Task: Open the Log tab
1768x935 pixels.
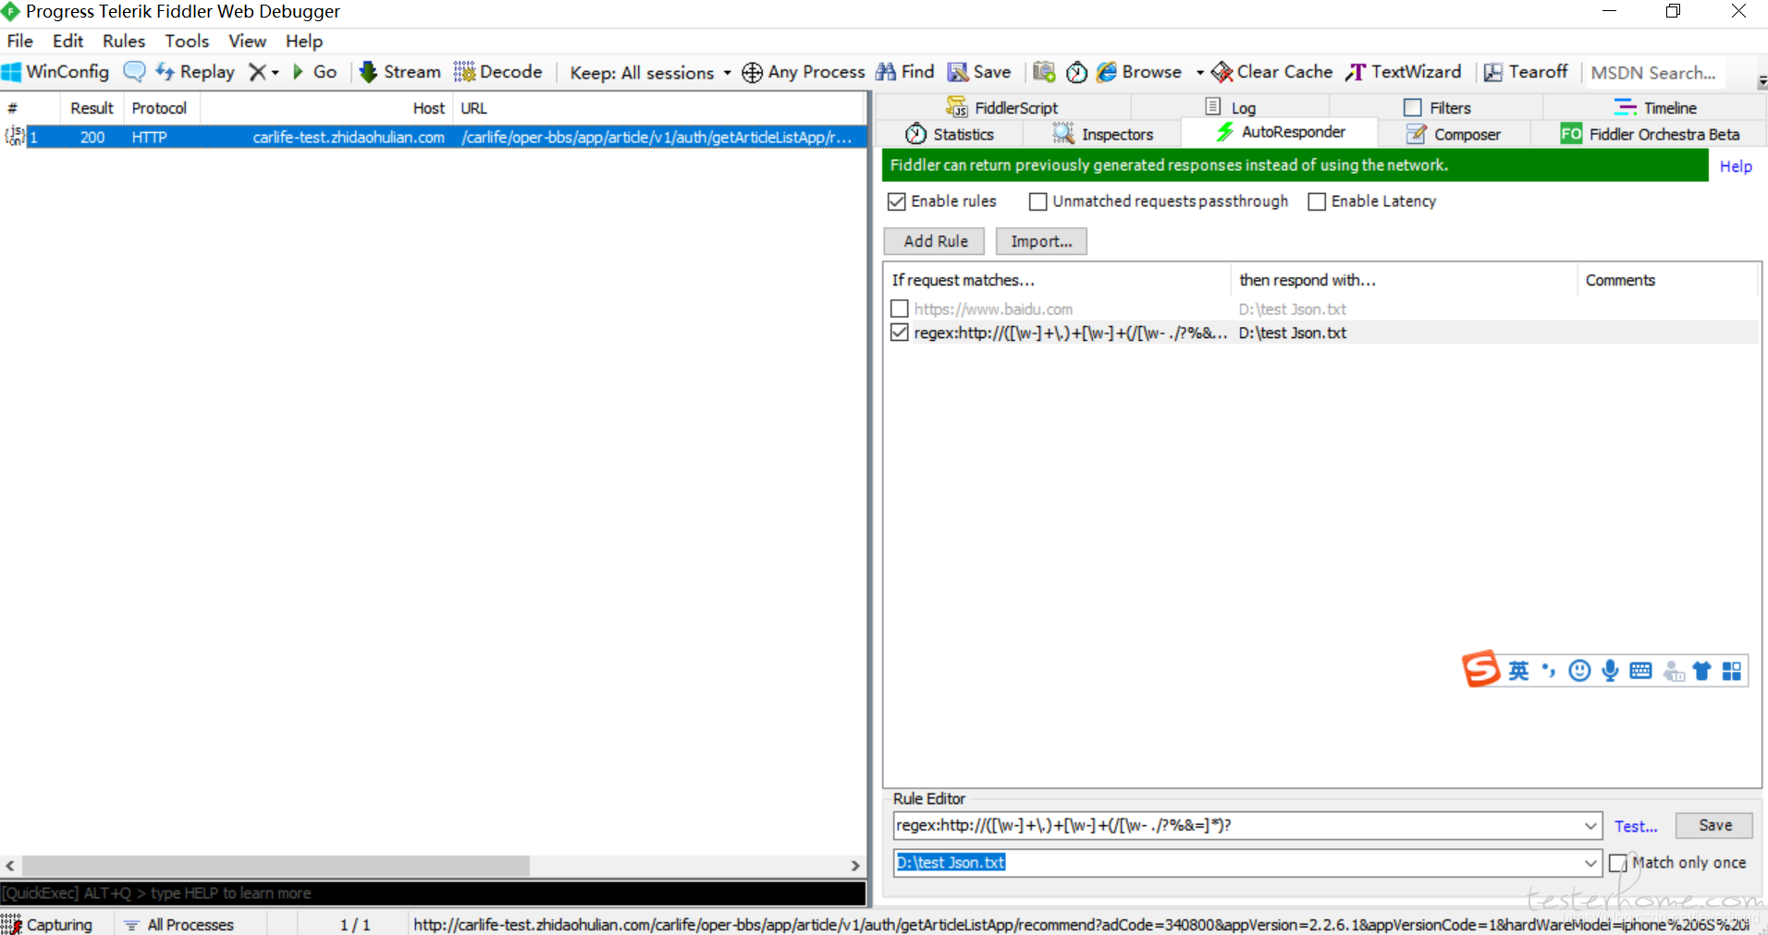Action: 1231,108
